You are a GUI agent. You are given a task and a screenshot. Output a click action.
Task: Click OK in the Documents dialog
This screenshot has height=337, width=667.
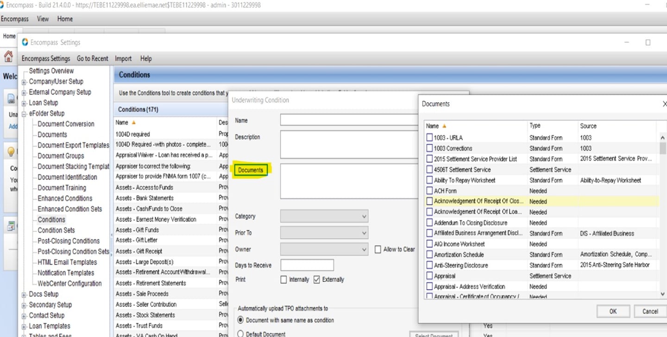pos(613,311)
